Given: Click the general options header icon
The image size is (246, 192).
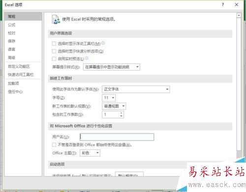Looking at the screenshot, I should click(56, 19).
